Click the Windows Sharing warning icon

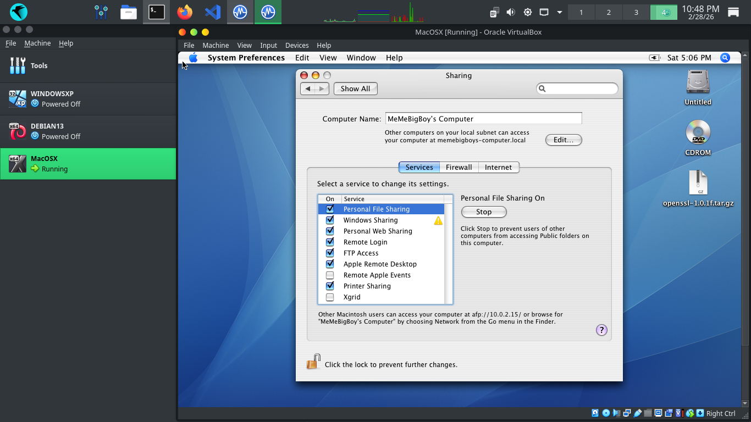pos(438,220)
